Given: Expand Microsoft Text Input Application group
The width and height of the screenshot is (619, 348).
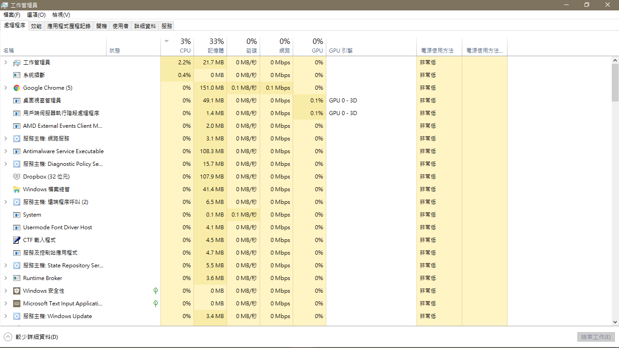Looking at the screenshot, I should [x=5, y=304].
